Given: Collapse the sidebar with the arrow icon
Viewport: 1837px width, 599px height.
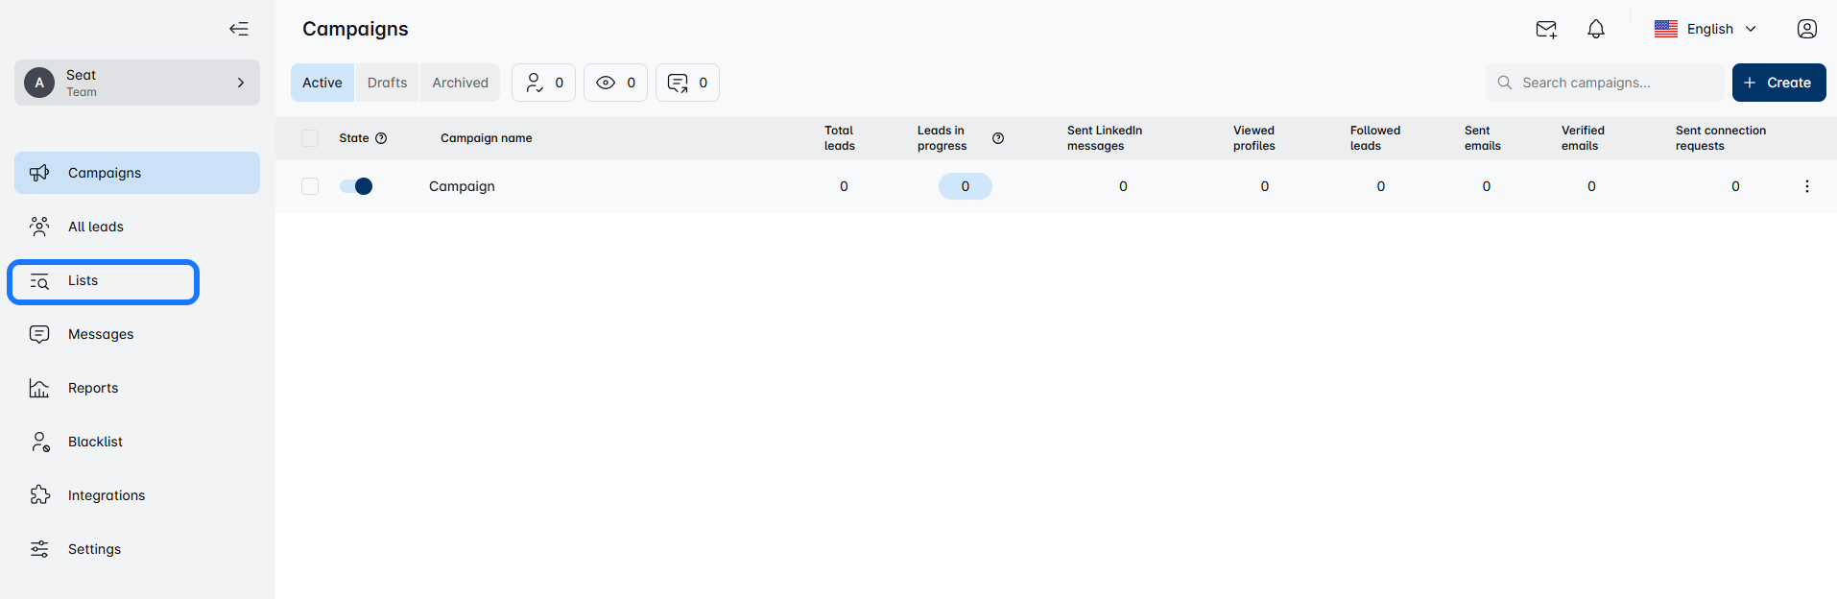Looking at the screenshot, I should click(x=239, y=29).
